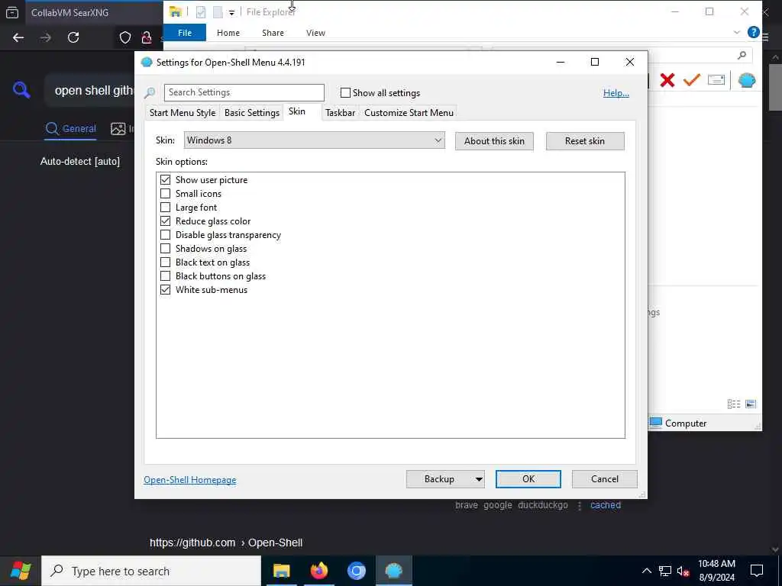Switch to Start Menu Style tab
Image resolution: width=782 pixels, height=586 pixels.
coord(183,113)
